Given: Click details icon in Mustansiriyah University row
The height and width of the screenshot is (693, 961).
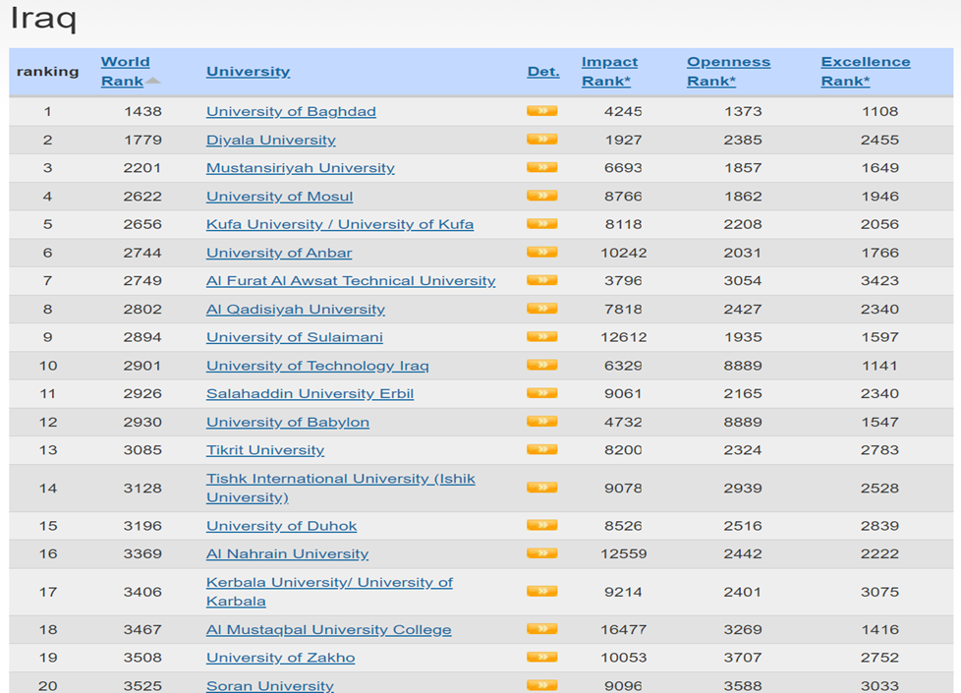Looking at the screenshot, I should click(541, 168).
